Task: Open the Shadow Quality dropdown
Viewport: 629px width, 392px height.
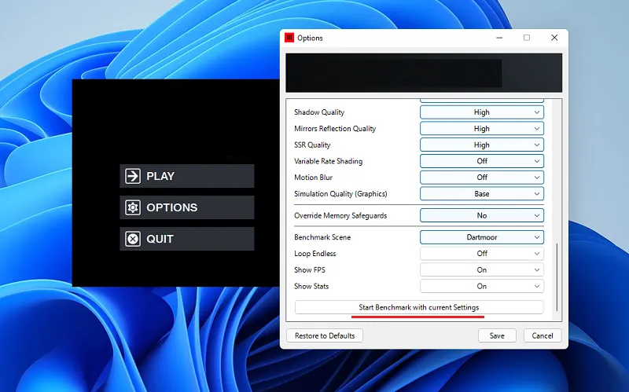Action: click(482, 112)
